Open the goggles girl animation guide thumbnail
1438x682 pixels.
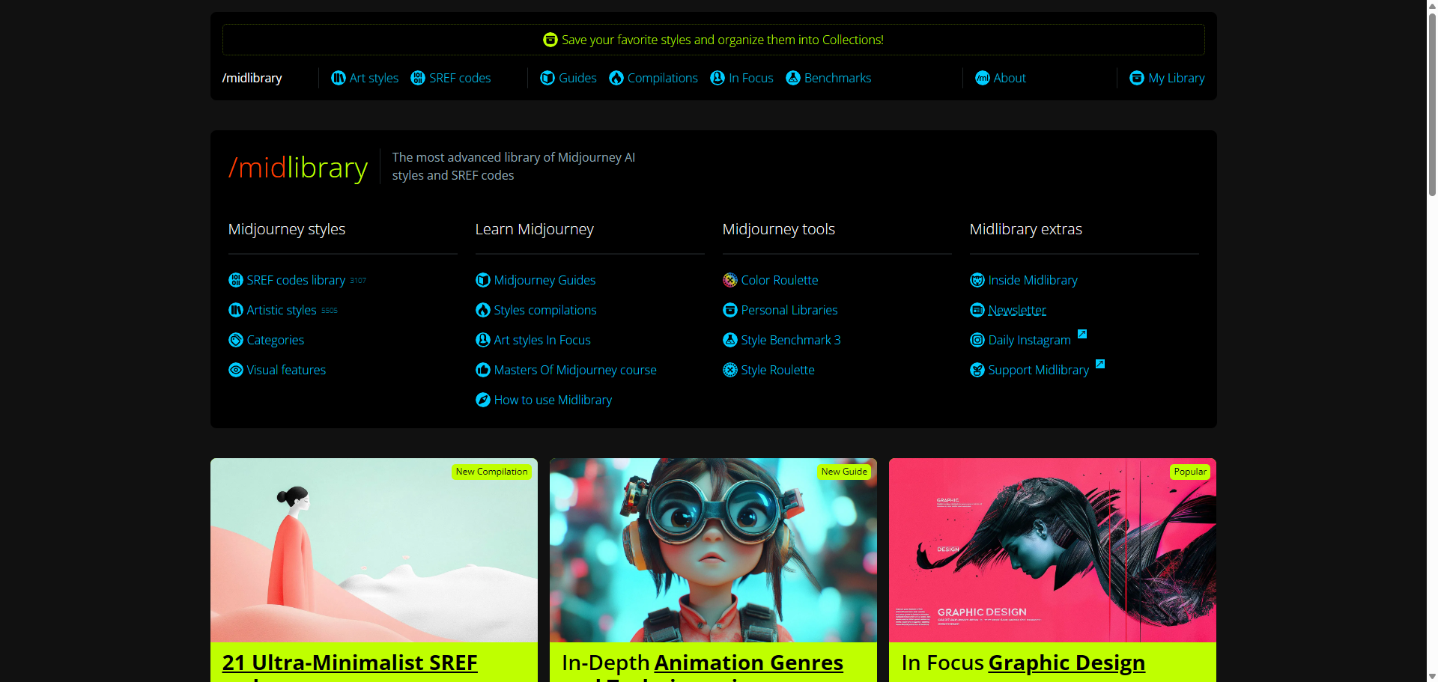coord(713,550)
